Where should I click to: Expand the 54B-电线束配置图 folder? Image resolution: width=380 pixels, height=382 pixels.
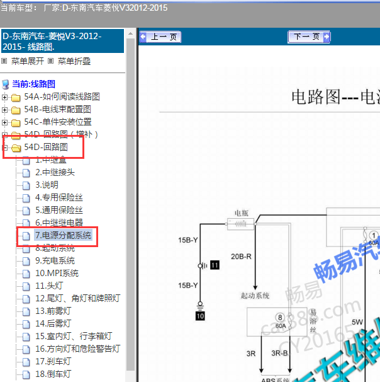[x=4, y=110]
